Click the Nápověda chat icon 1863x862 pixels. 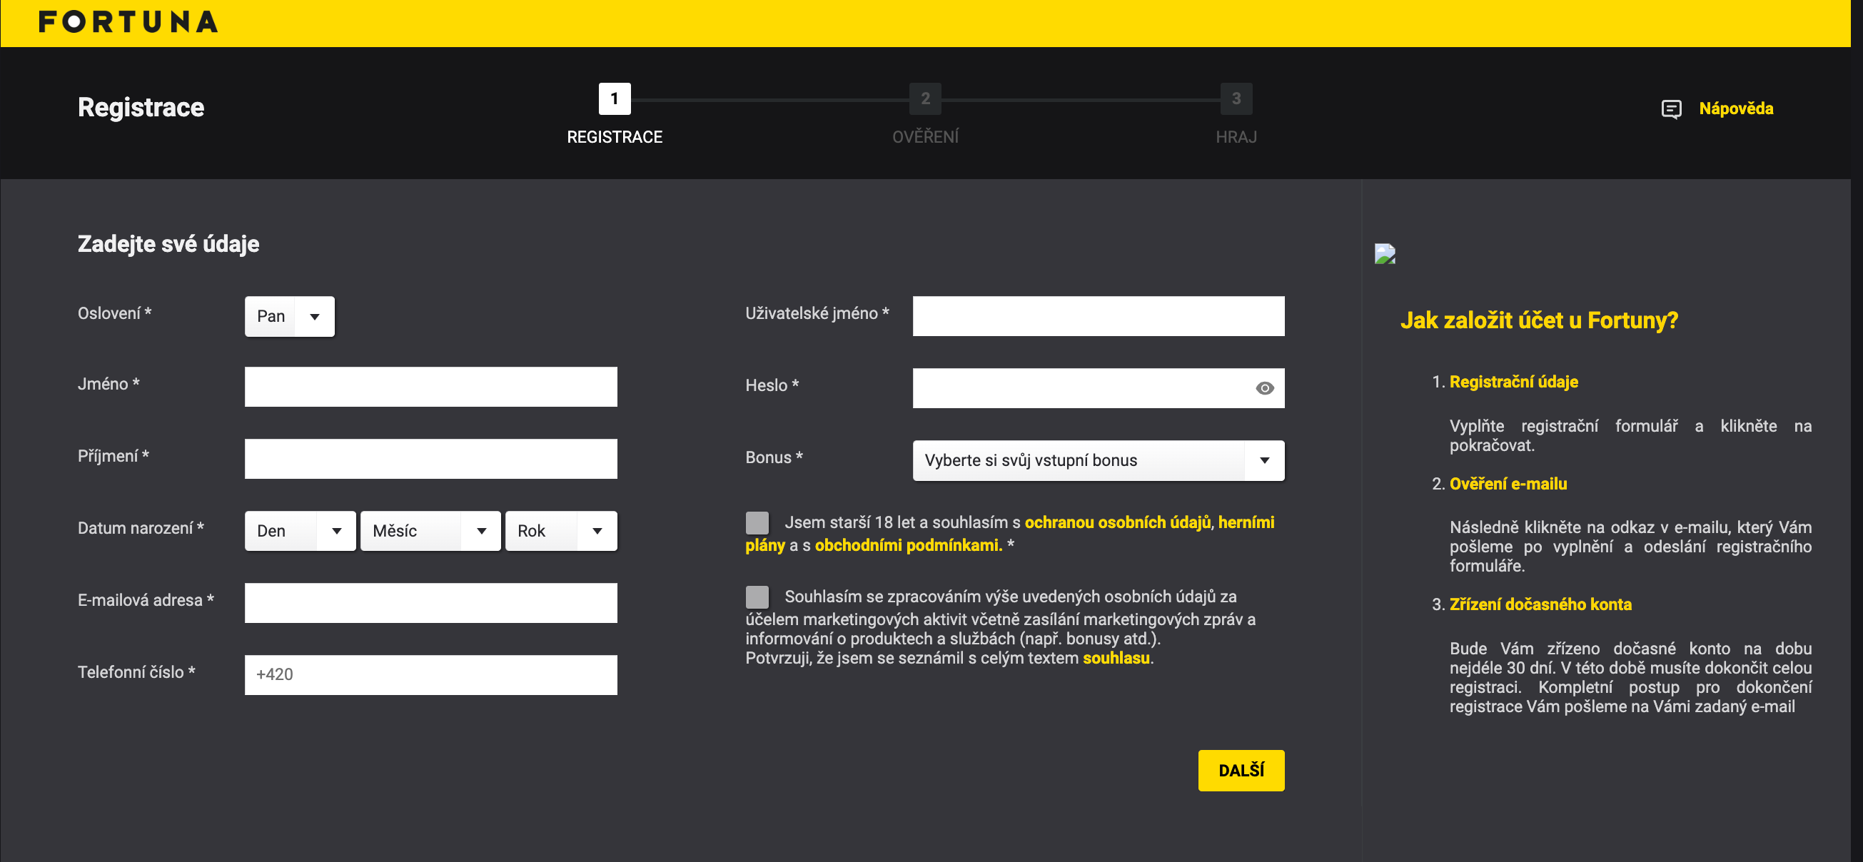pyautogui.click(x=1670, y=109)
